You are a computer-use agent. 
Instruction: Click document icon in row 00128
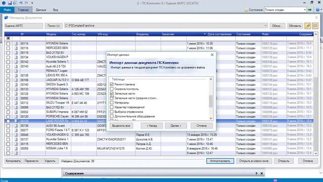(16, 94)
